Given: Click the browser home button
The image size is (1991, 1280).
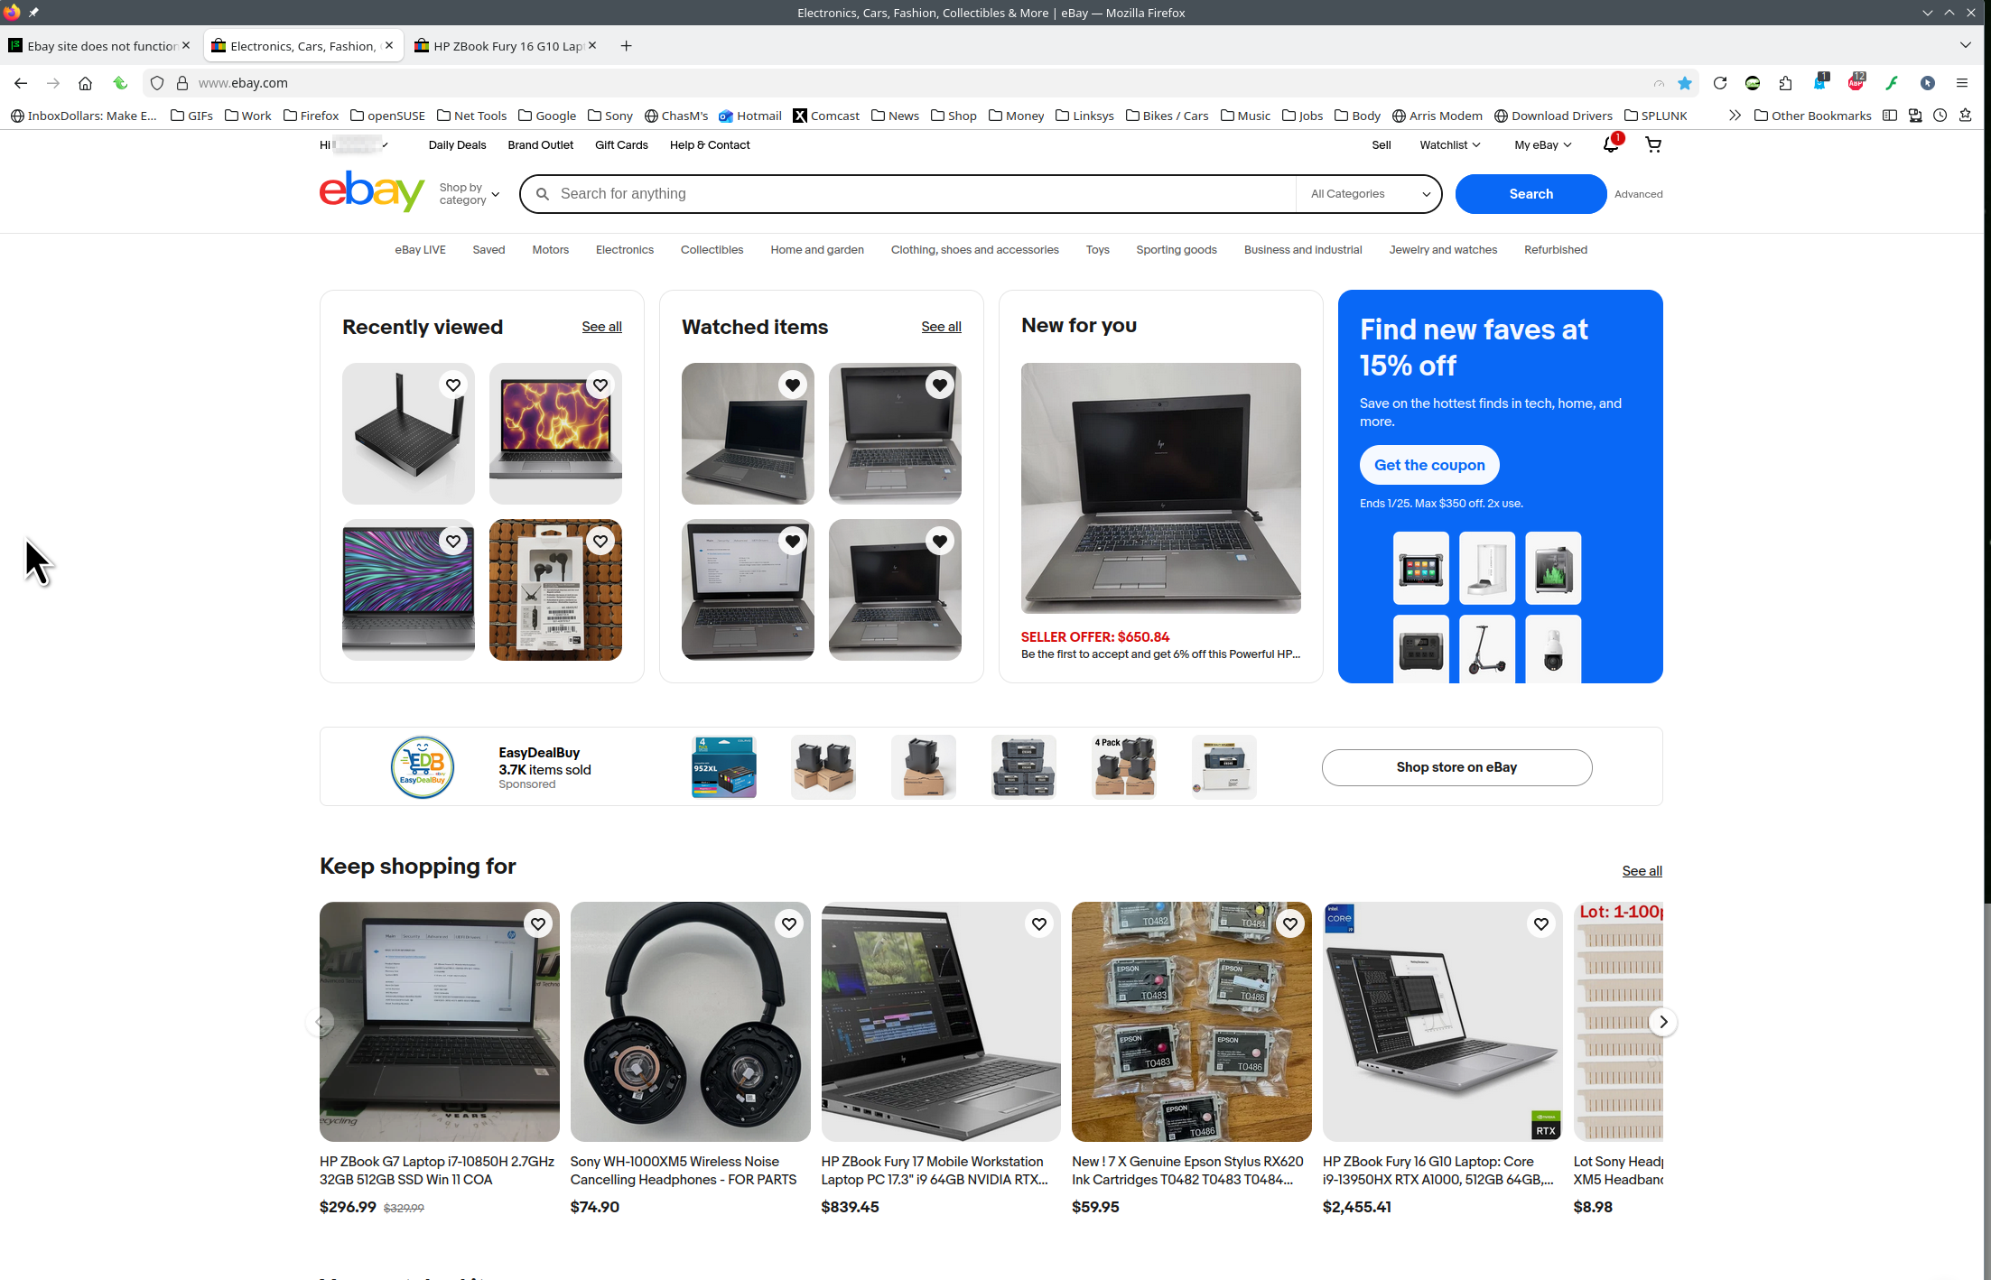Looking at the screenshot, I should (x=85, y=83).
